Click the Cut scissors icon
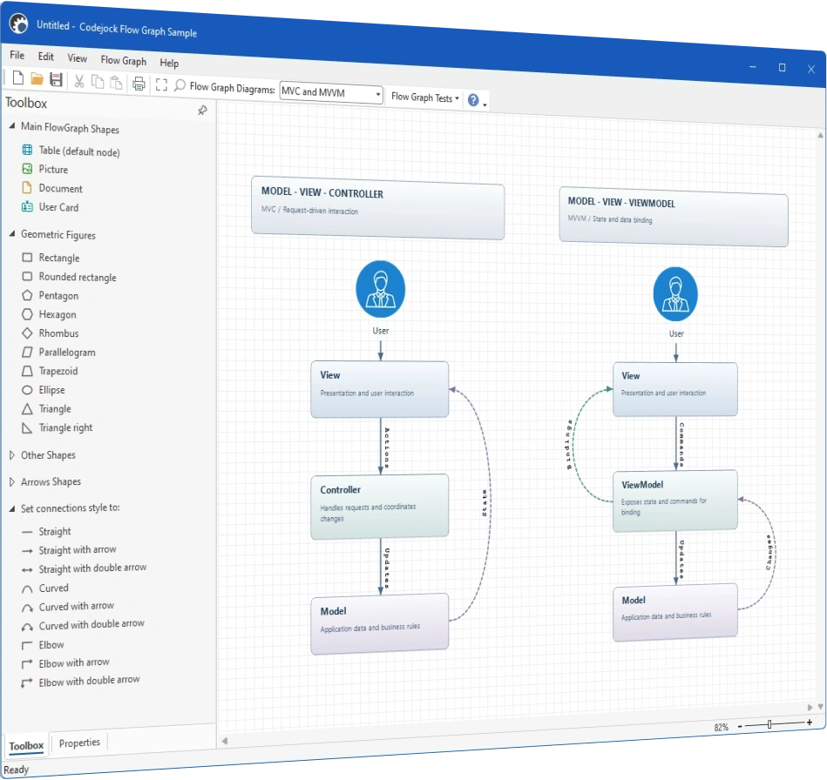The height and width of the screenshot is (780, 827). pyautogui.click(x=79, y=81)
